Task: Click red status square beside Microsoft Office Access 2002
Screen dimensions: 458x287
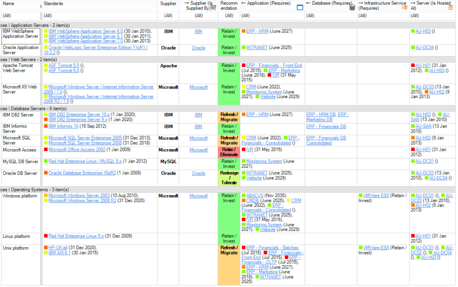Action: [46, 150]
